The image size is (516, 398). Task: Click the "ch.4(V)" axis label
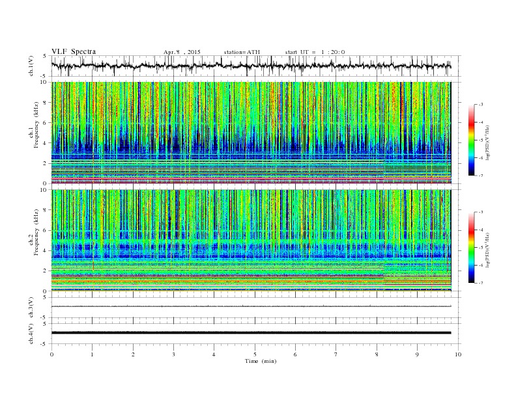click(31, 334)
